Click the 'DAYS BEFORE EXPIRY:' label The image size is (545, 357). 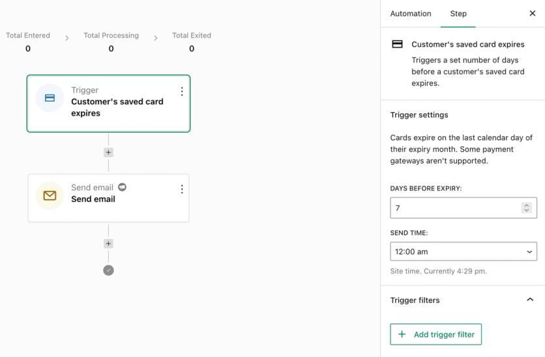pyautogui.click(x=426, y=188)
